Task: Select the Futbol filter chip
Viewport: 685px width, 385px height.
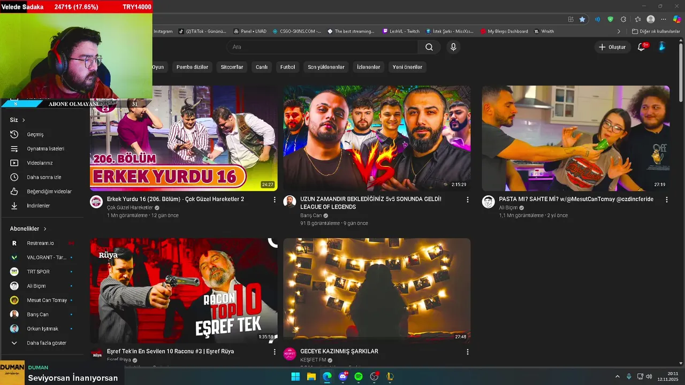Action: coord(287,67)
